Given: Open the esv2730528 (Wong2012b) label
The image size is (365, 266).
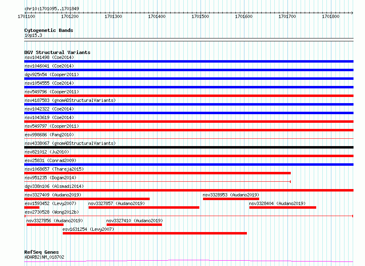Looking at the screenshot, I should (x=52, y=212).
